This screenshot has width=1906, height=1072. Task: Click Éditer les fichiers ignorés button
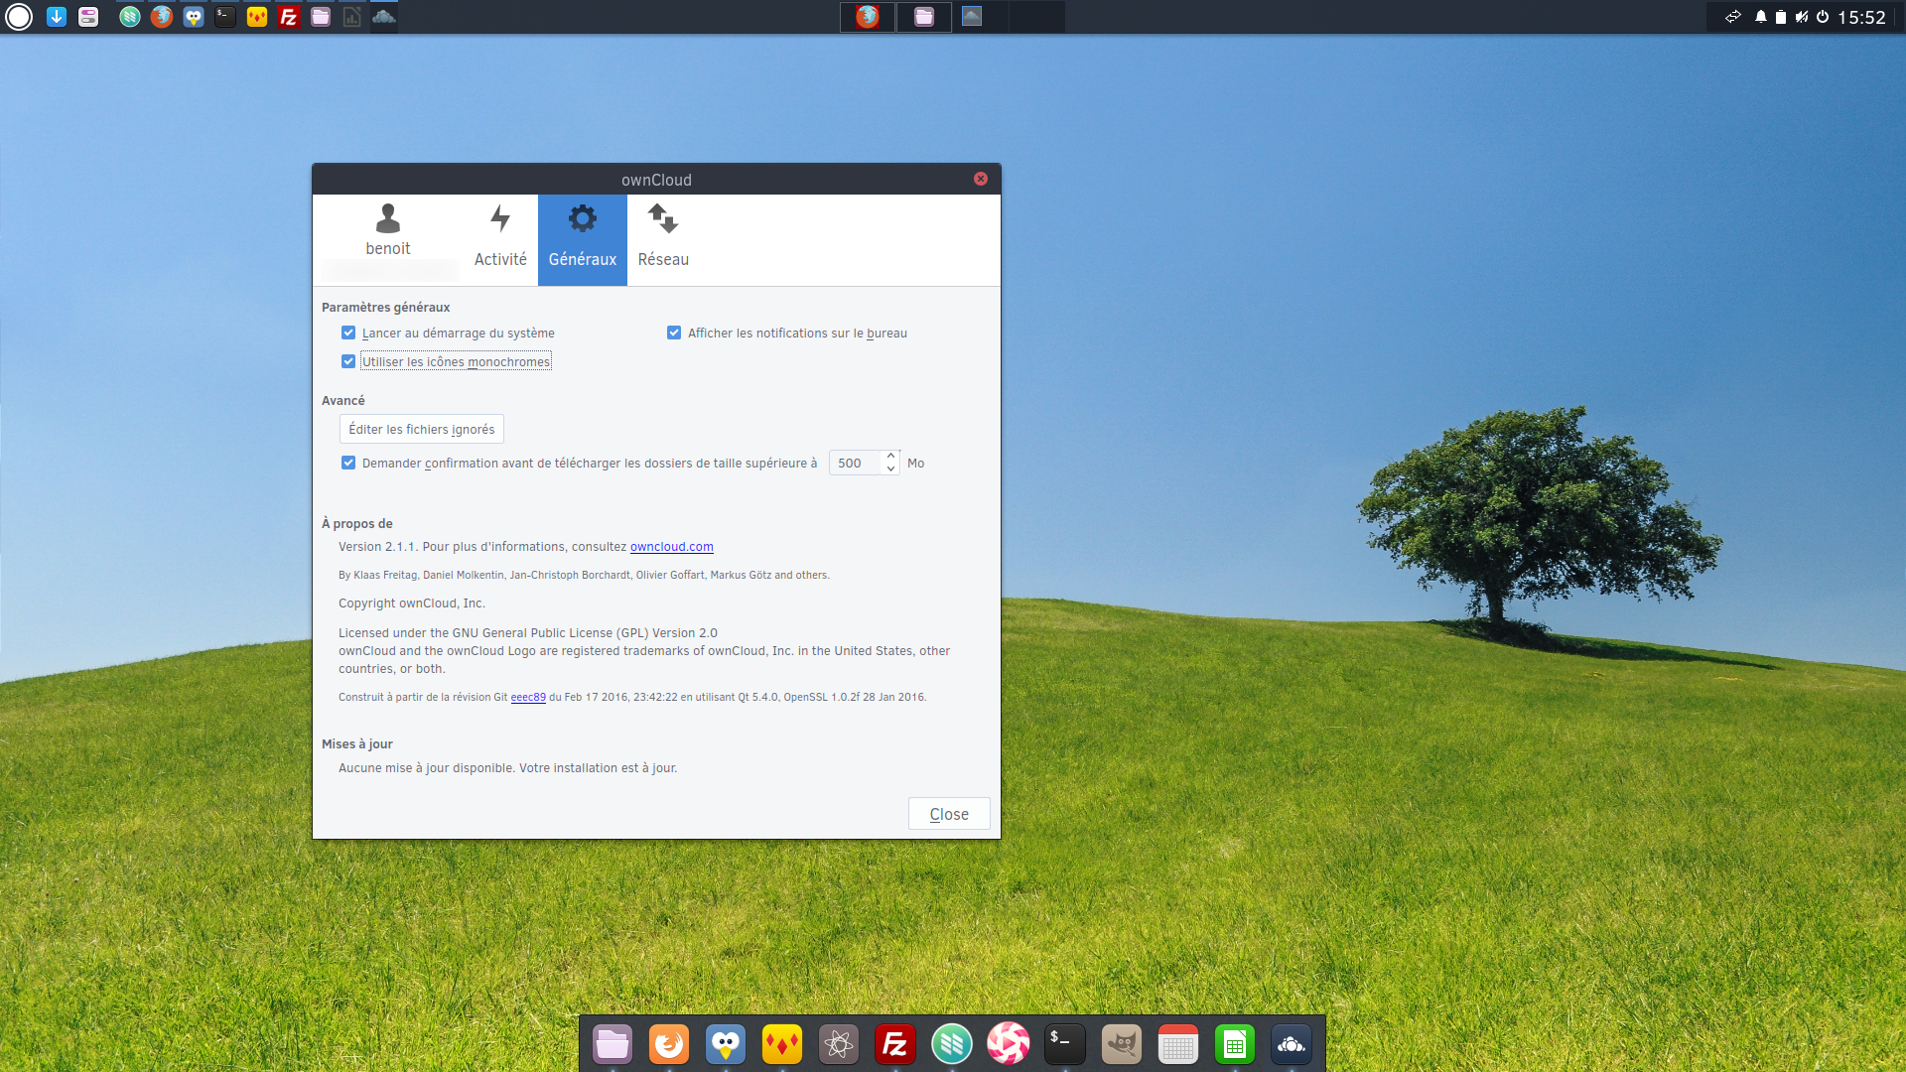point(422,429)
